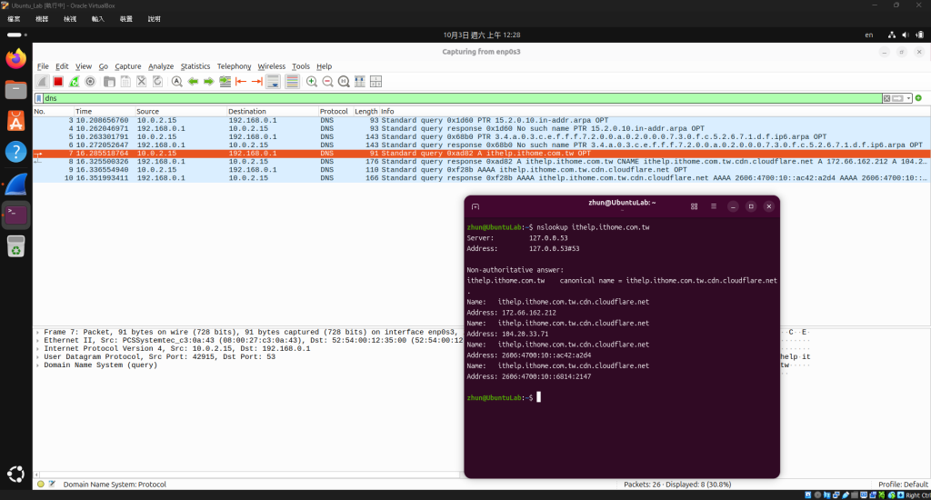This screenshot has height=500, width=931.
Task: Jump to the first packet
Action: tap(241, 82)
